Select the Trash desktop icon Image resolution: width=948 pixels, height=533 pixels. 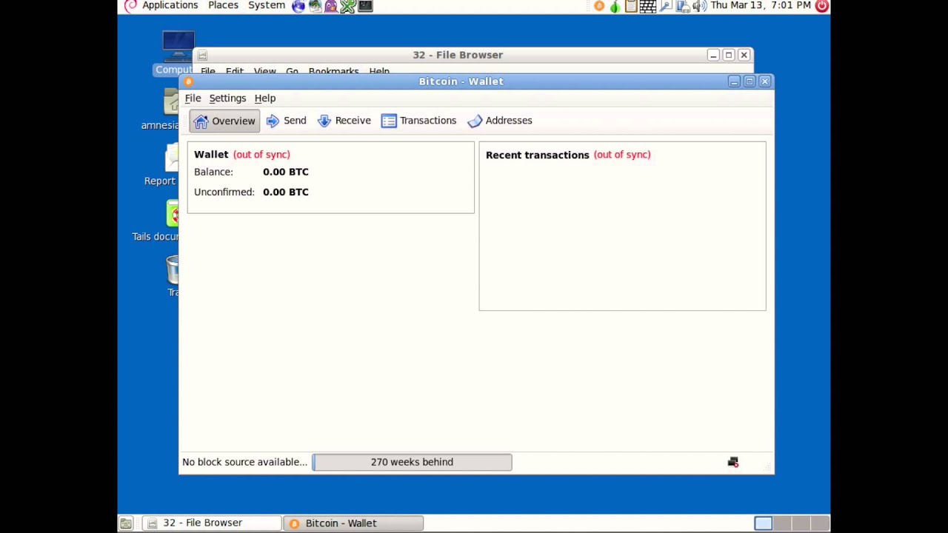[x=173, y=275]
